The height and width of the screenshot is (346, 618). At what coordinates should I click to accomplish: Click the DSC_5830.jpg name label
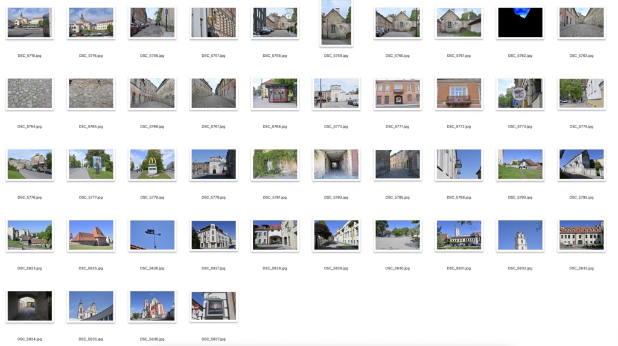click(397, 268)
